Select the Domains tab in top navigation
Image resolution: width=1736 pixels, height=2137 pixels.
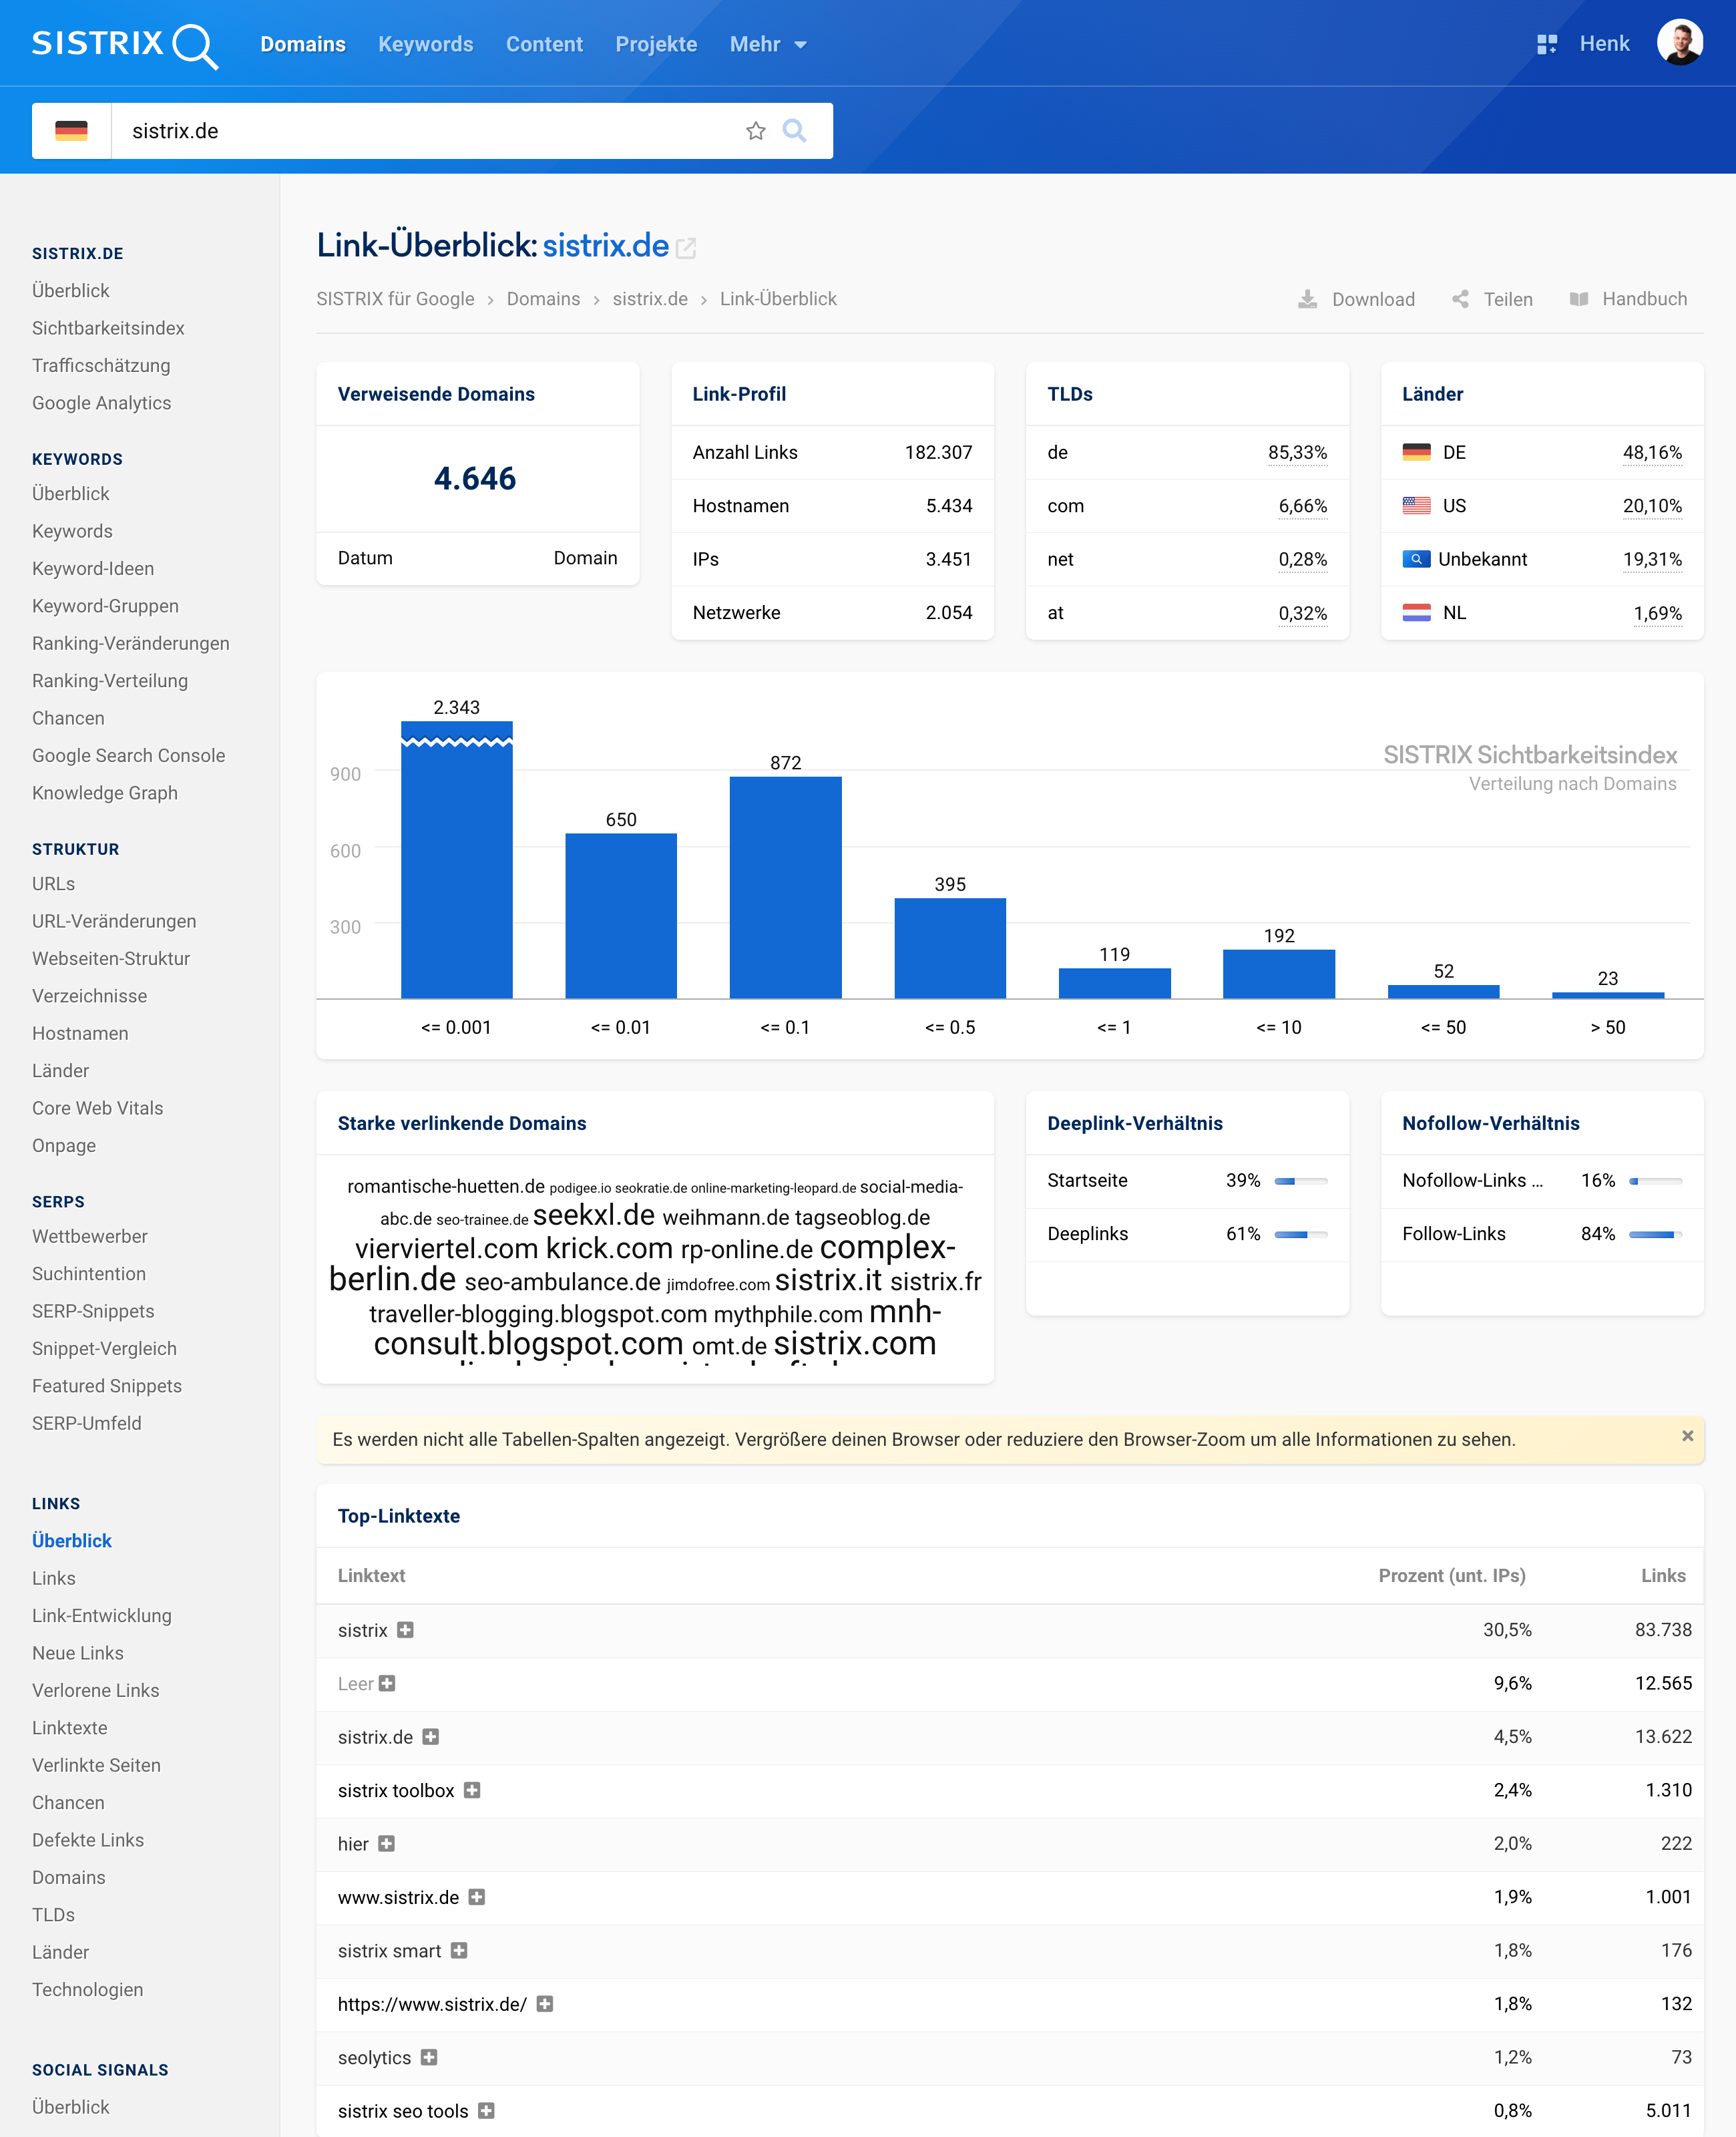(x=304, y=43)
